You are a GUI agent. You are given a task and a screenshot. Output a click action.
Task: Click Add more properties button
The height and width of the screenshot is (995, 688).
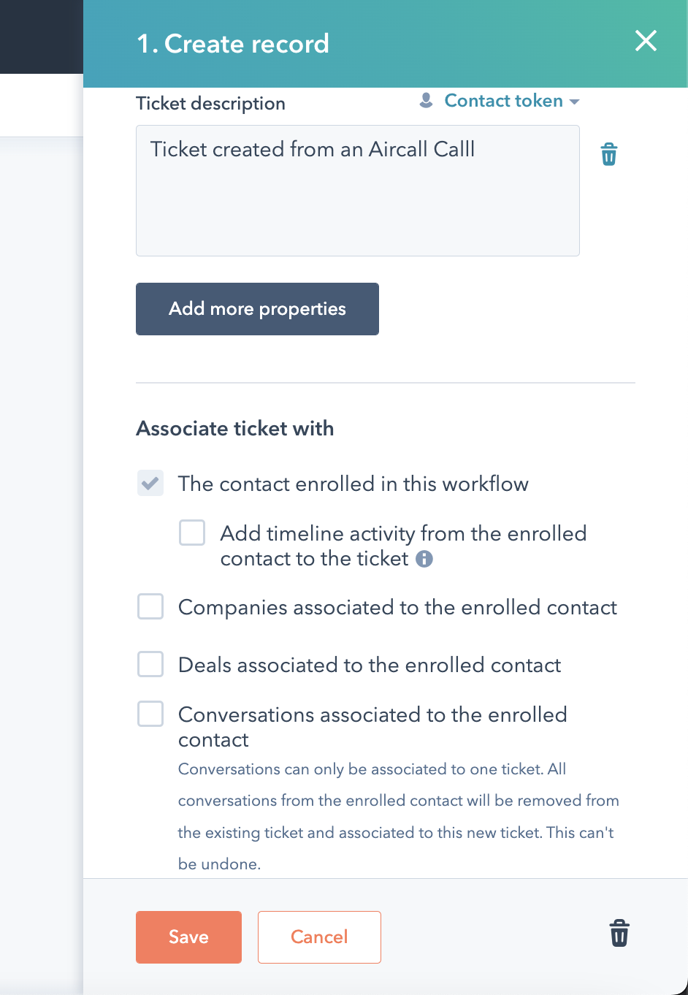[257, 309]
